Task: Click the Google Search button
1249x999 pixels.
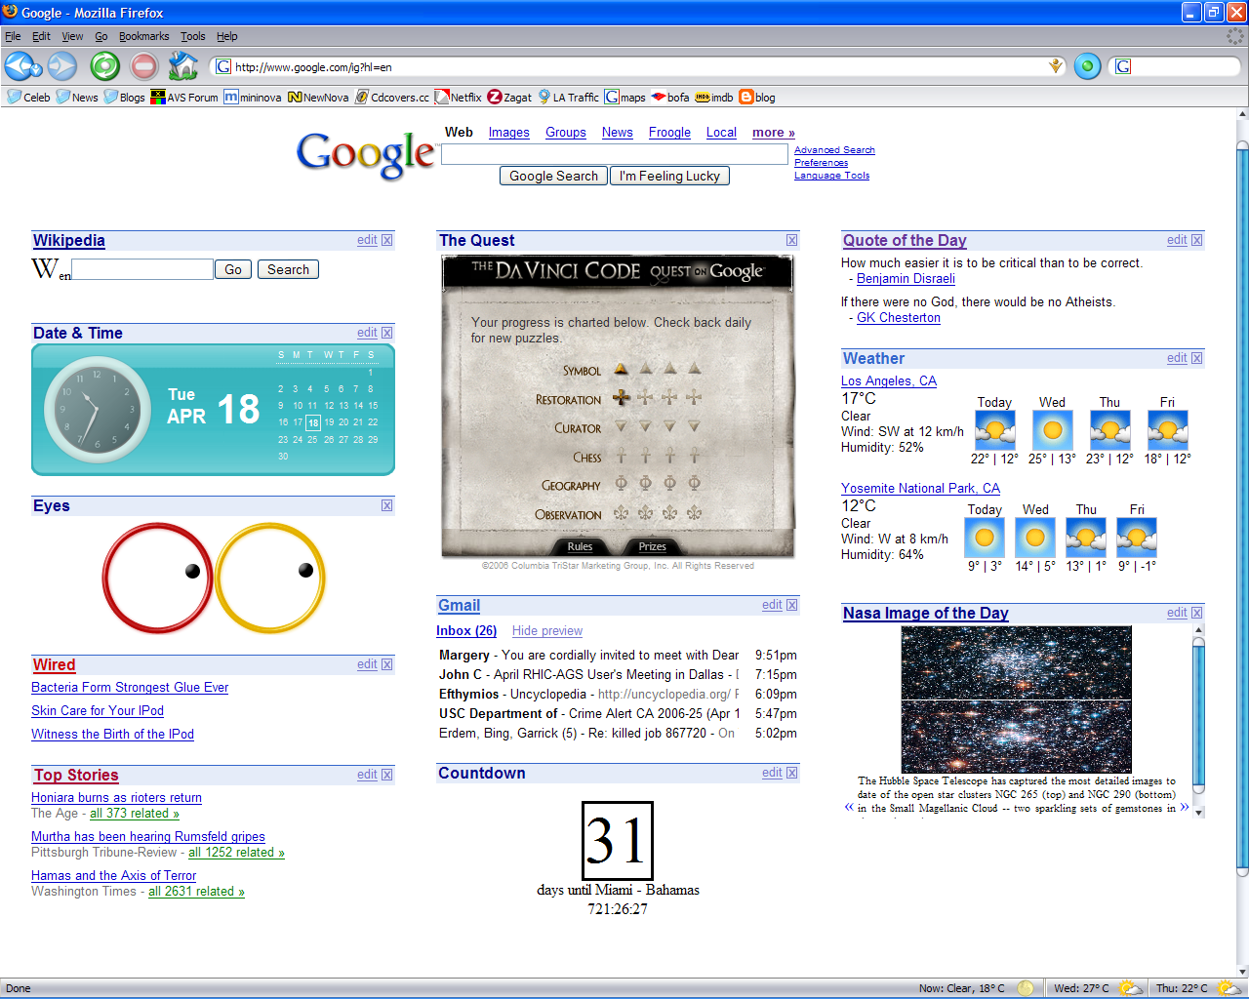Action: (553, 176)
